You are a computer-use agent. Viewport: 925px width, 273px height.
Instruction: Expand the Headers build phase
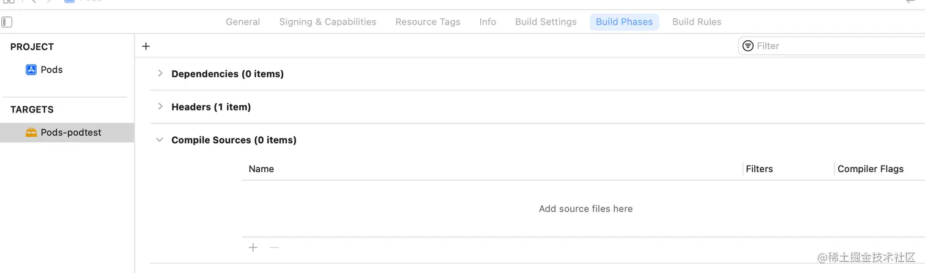click(x=160, y=107)
